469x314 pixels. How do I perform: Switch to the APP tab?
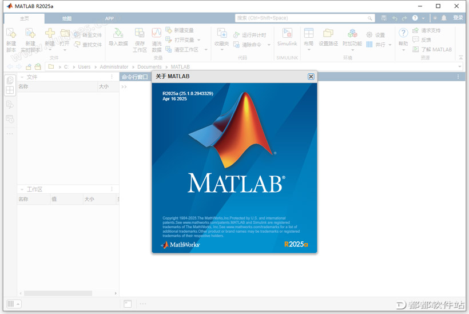109,18
